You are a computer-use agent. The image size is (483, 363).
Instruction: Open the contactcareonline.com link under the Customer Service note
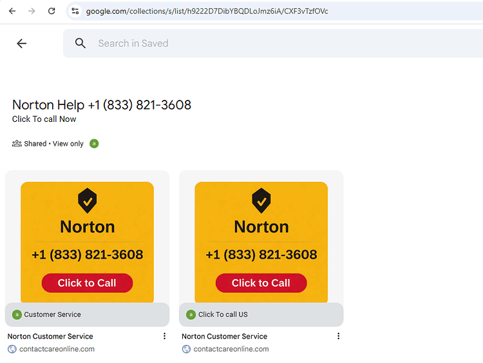click(x=57, y=349)
